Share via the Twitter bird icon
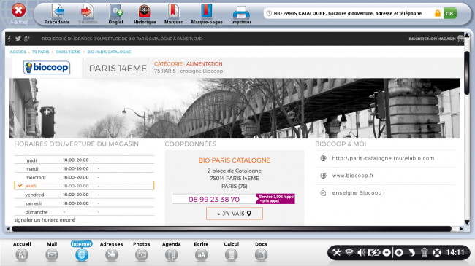This screenshot has height=266, width=475. [18, 39]
